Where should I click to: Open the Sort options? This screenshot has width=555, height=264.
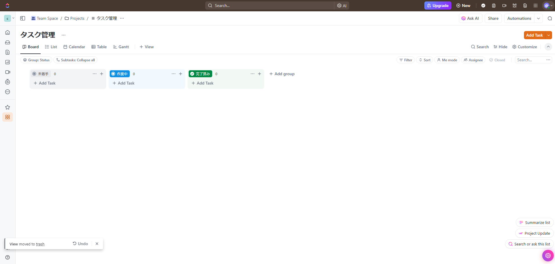click(x=425, y=60)
